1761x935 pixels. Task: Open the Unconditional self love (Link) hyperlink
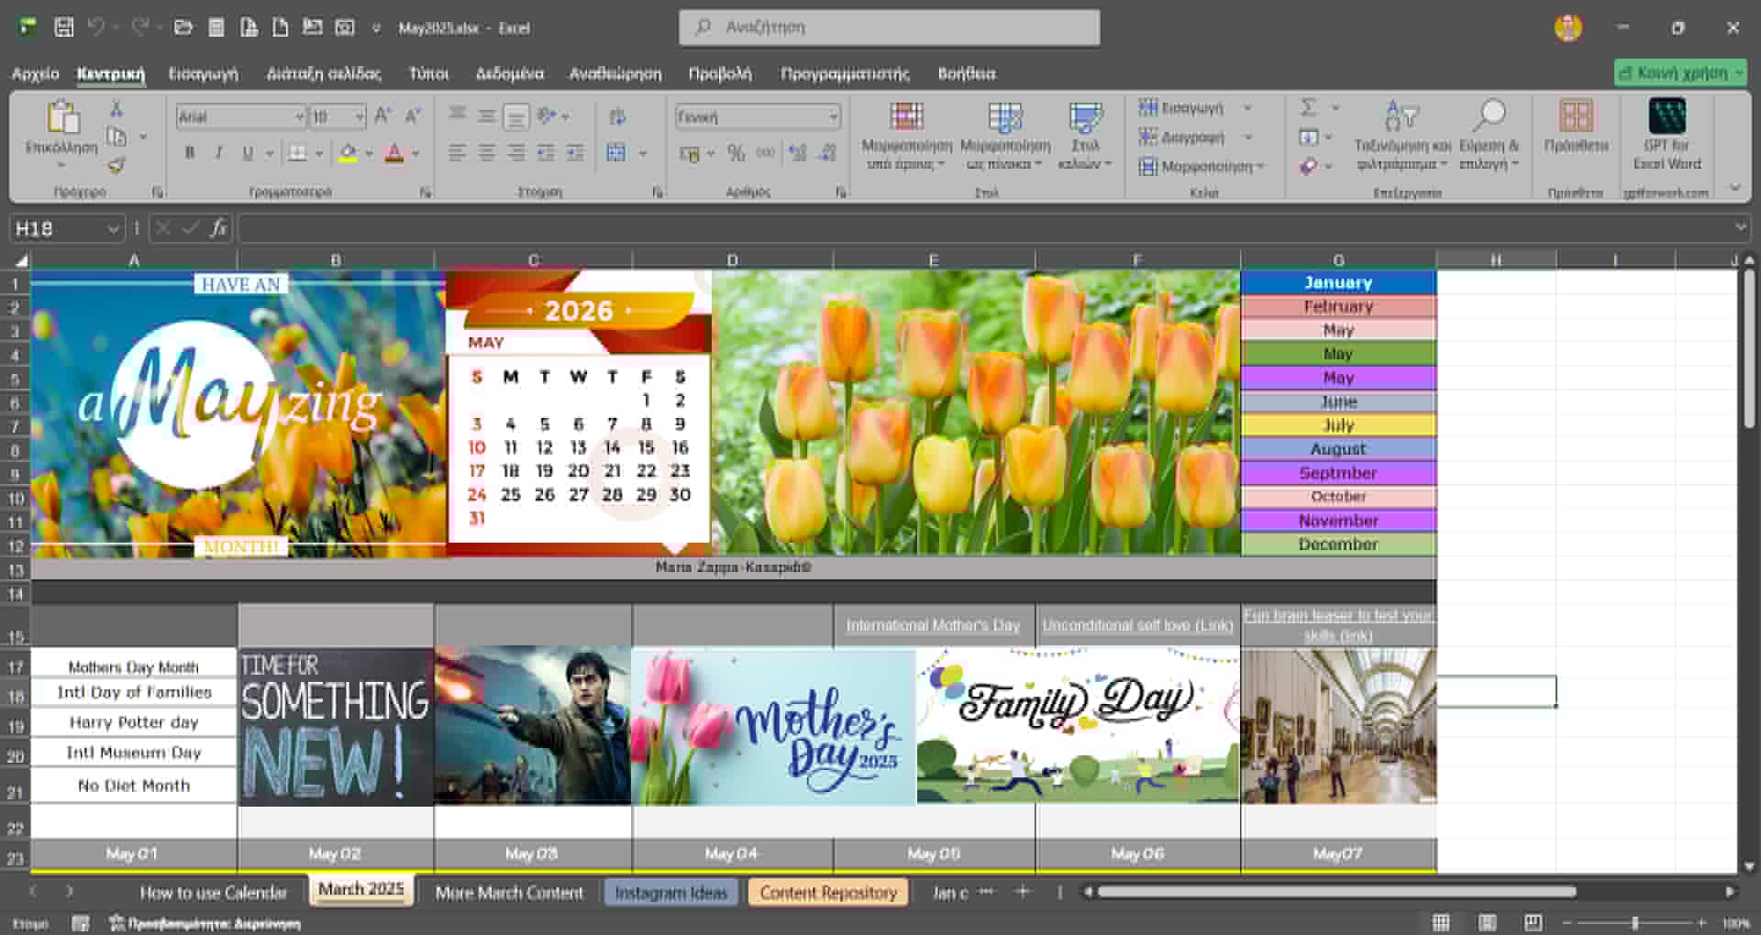pyautogui.click(x=1137, y=625)
